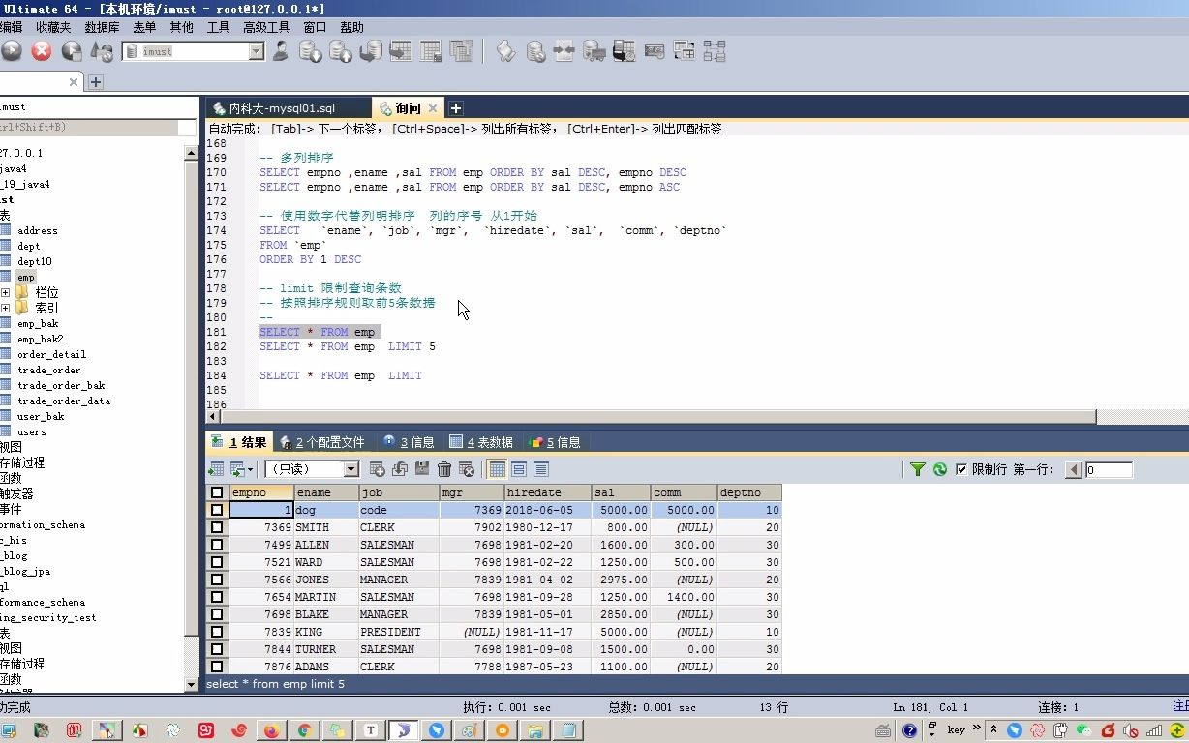Refresh the result set with the green refresh icon
This screenshot has height=743, width=1189.
point(938,469)
